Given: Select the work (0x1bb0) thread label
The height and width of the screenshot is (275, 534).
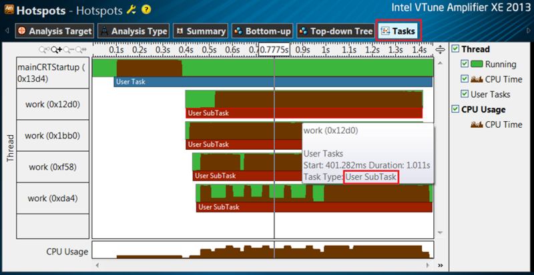Looking at the screenshot, I should (53, 136).
